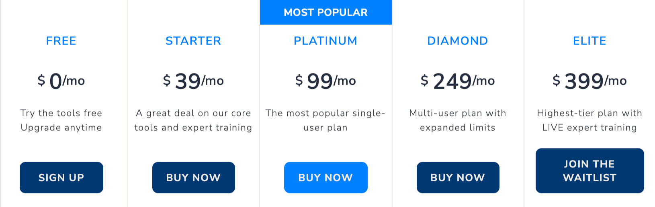This screenshot has height=207, width=655.
Task: Click the MOST POPULAR banner
Action: pyautogui.click(x=326, y=12)
